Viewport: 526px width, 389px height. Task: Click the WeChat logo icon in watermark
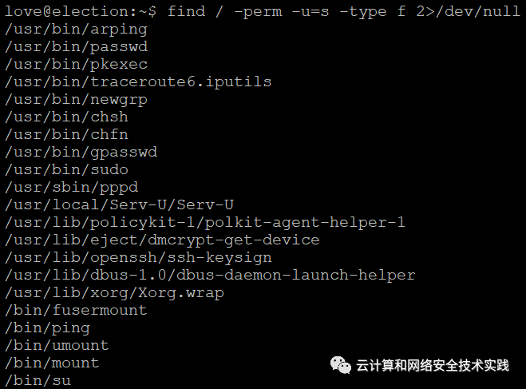click(x=341, y=365)
